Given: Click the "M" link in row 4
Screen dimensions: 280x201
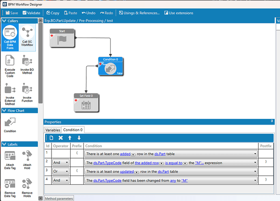Looking at the screenshot, I should tap(185, 180).
